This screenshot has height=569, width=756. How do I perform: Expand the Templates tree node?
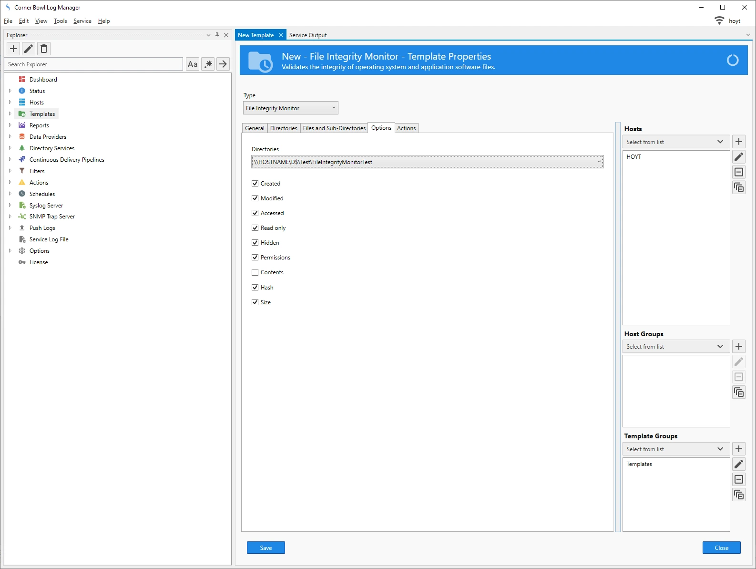click(10, 114)
